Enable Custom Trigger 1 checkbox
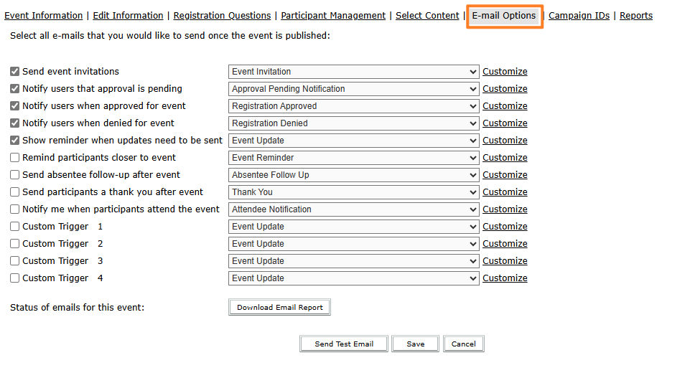Image resolution: width=685 pixels, height=373 pixels. pyautogui.click(x=15, y=227)
